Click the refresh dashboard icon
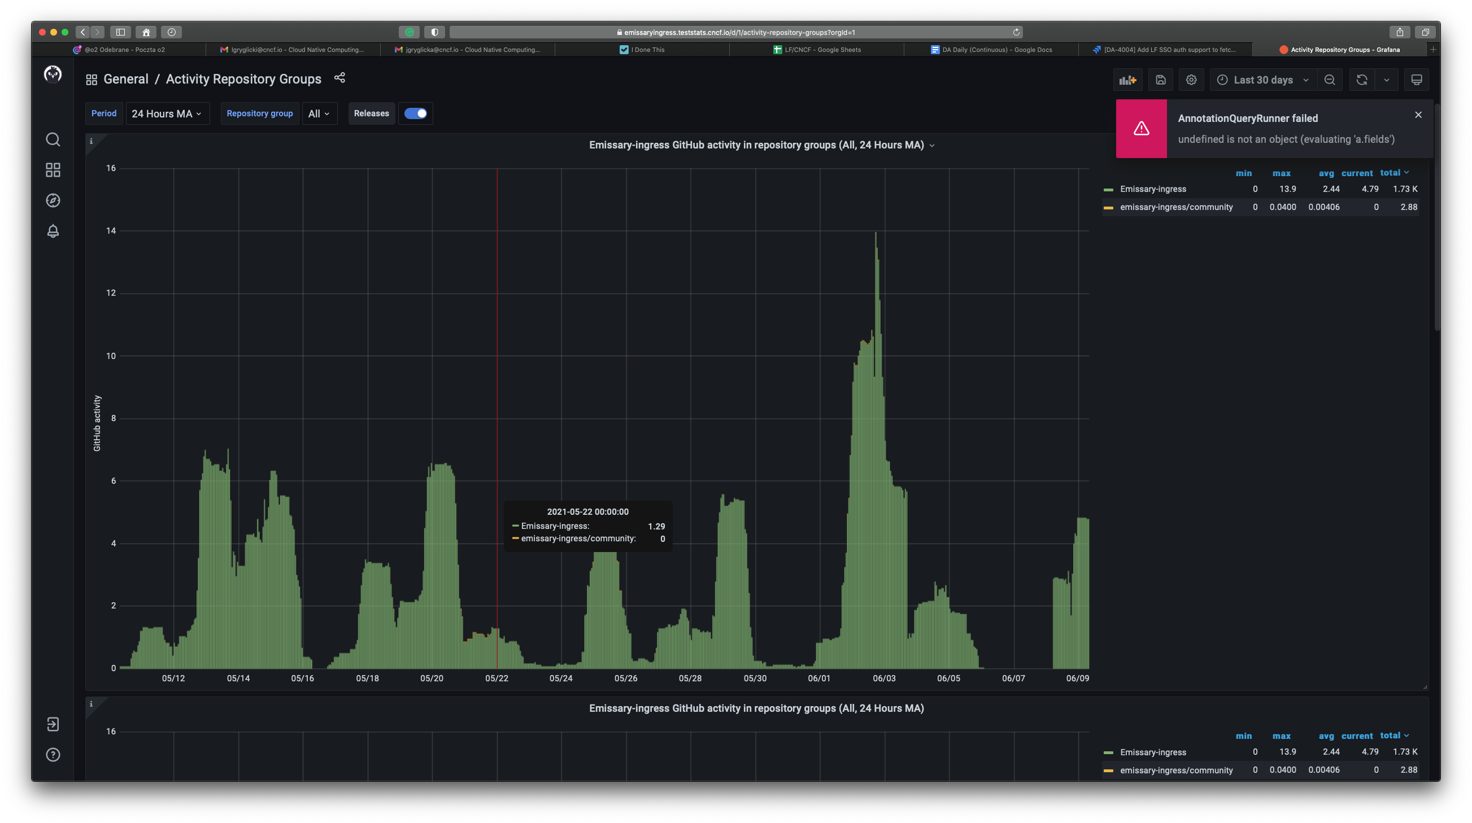The height and width of the screenshot is (823, 1472). (1362, 80)
